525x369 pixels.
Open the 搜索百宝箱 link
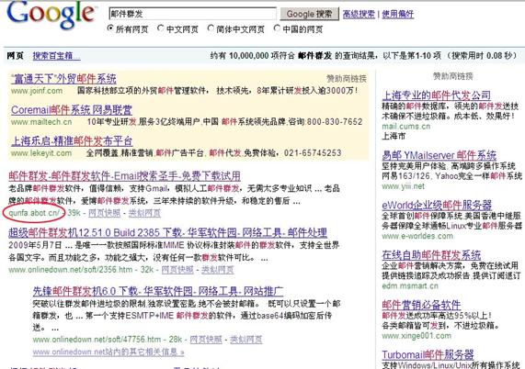coord(56,56)
